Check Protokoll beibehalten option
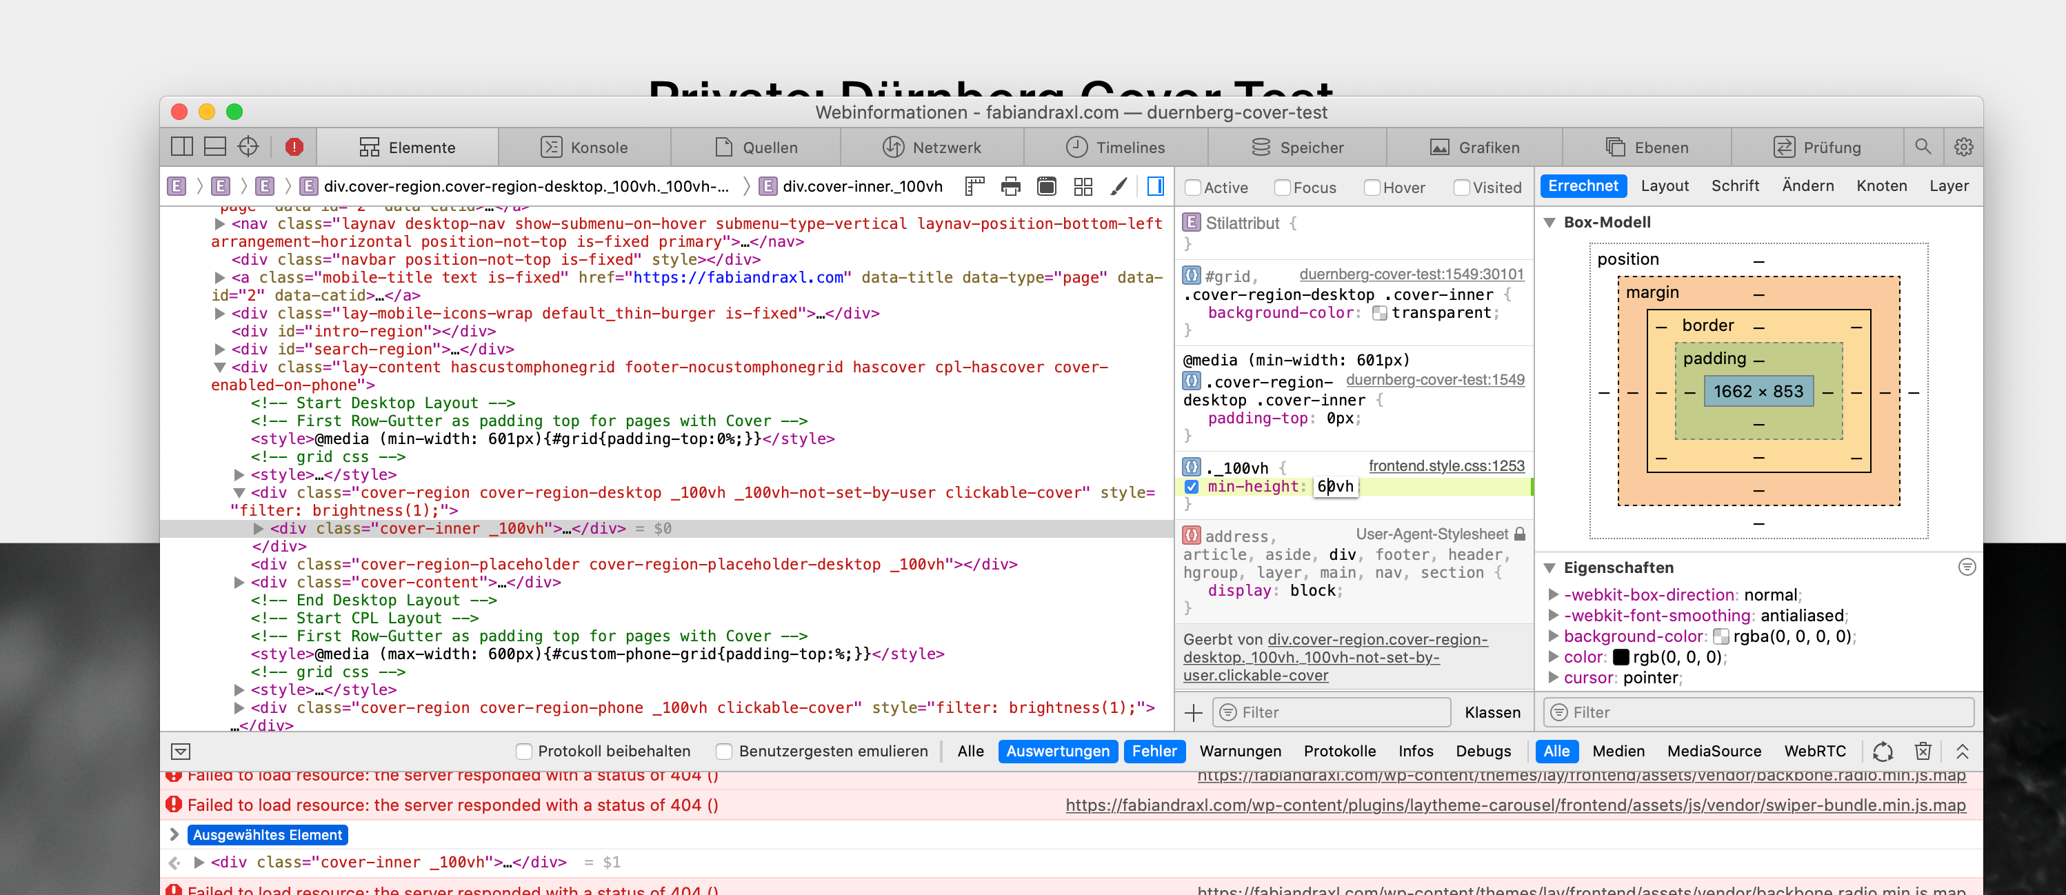This screenshot has width=2066, height=895. click(x=523, y=752)
